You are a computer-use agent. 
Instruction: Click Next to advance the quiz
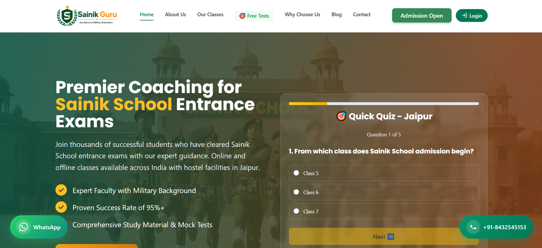[384, 236]
